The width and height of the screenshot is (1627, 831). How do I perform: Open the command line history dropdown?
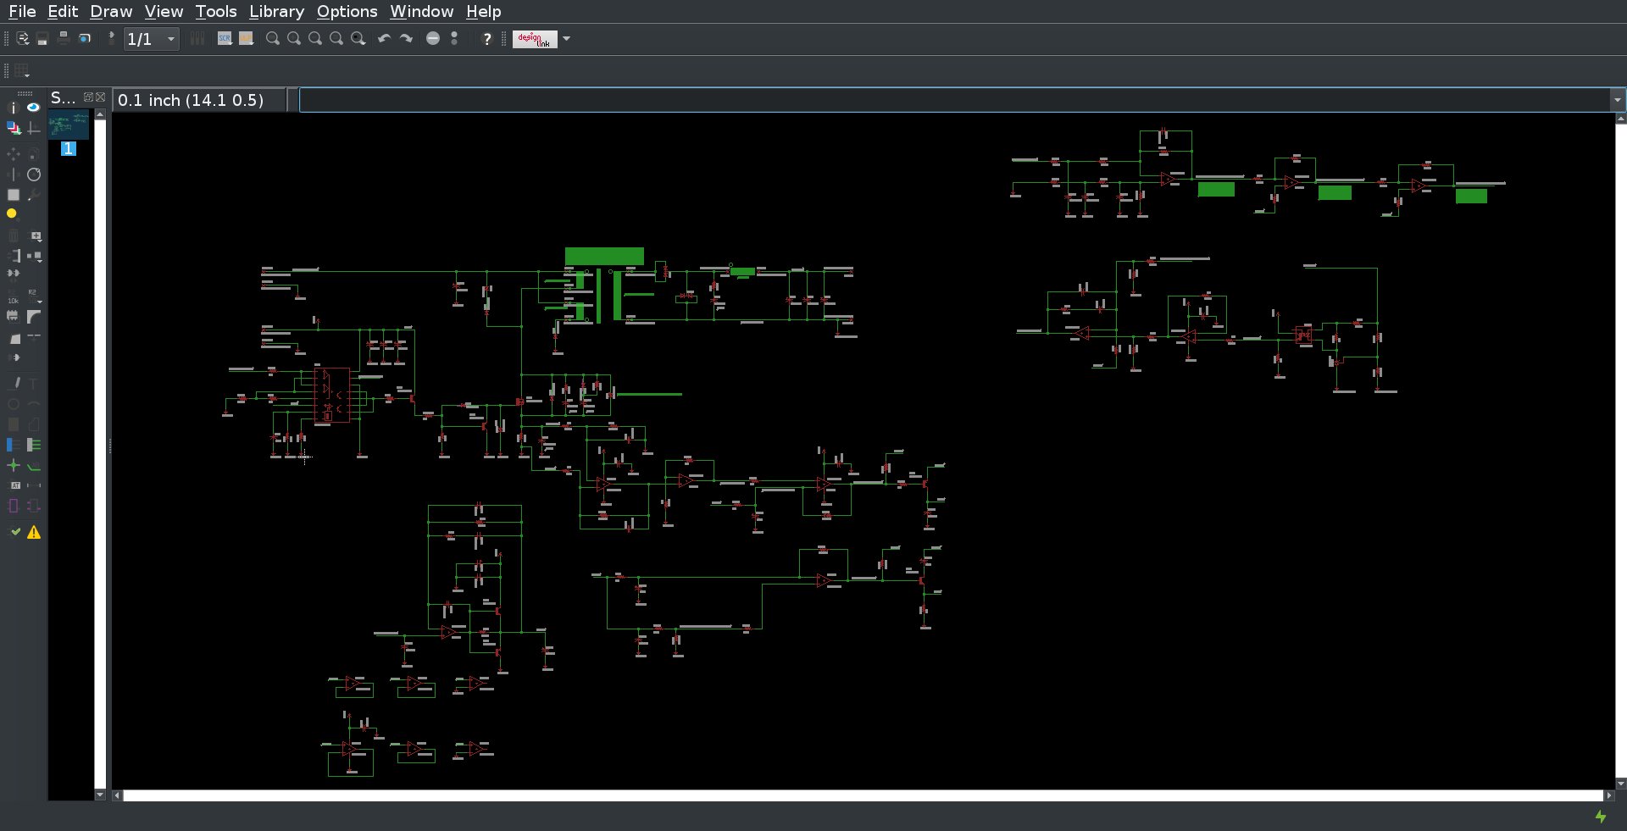[x=1617, y=100]
